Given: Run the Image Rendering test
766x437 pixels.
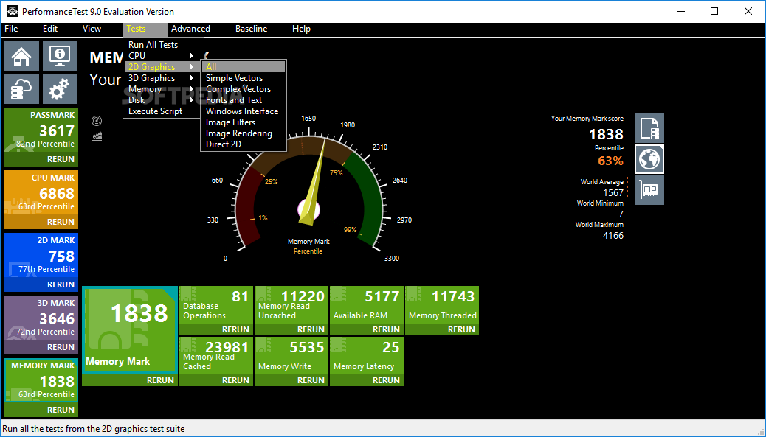Looking at the screenshot, I should tap(244, 133).
